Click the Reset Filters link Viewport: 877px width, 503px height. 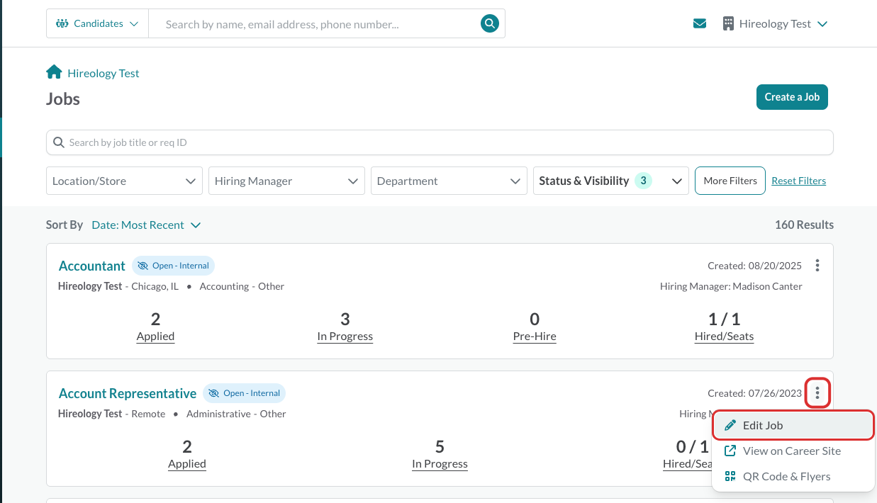[798, 181]
